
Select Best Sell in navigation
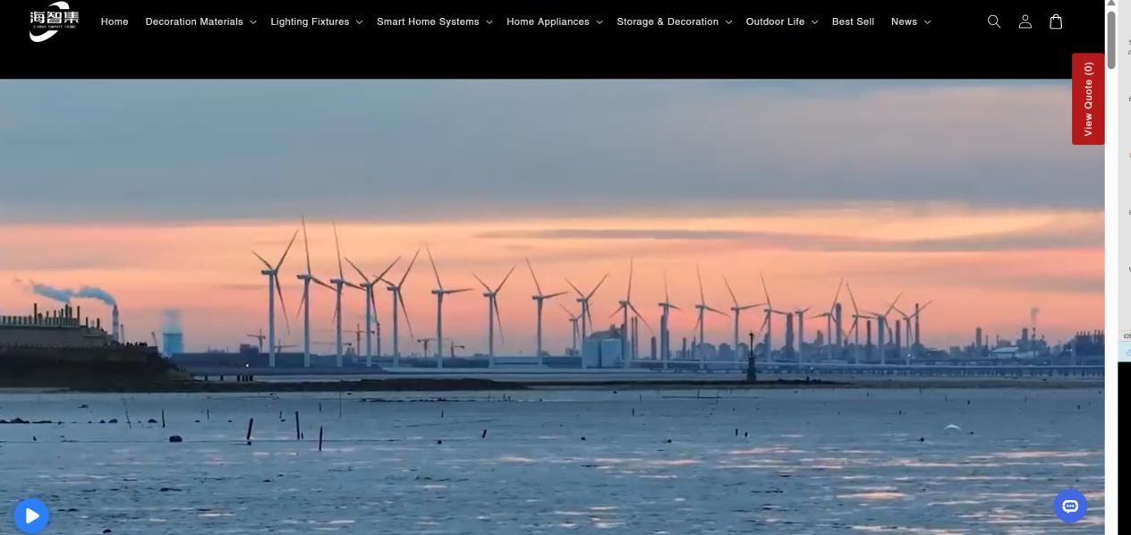[x=853, y=21]
